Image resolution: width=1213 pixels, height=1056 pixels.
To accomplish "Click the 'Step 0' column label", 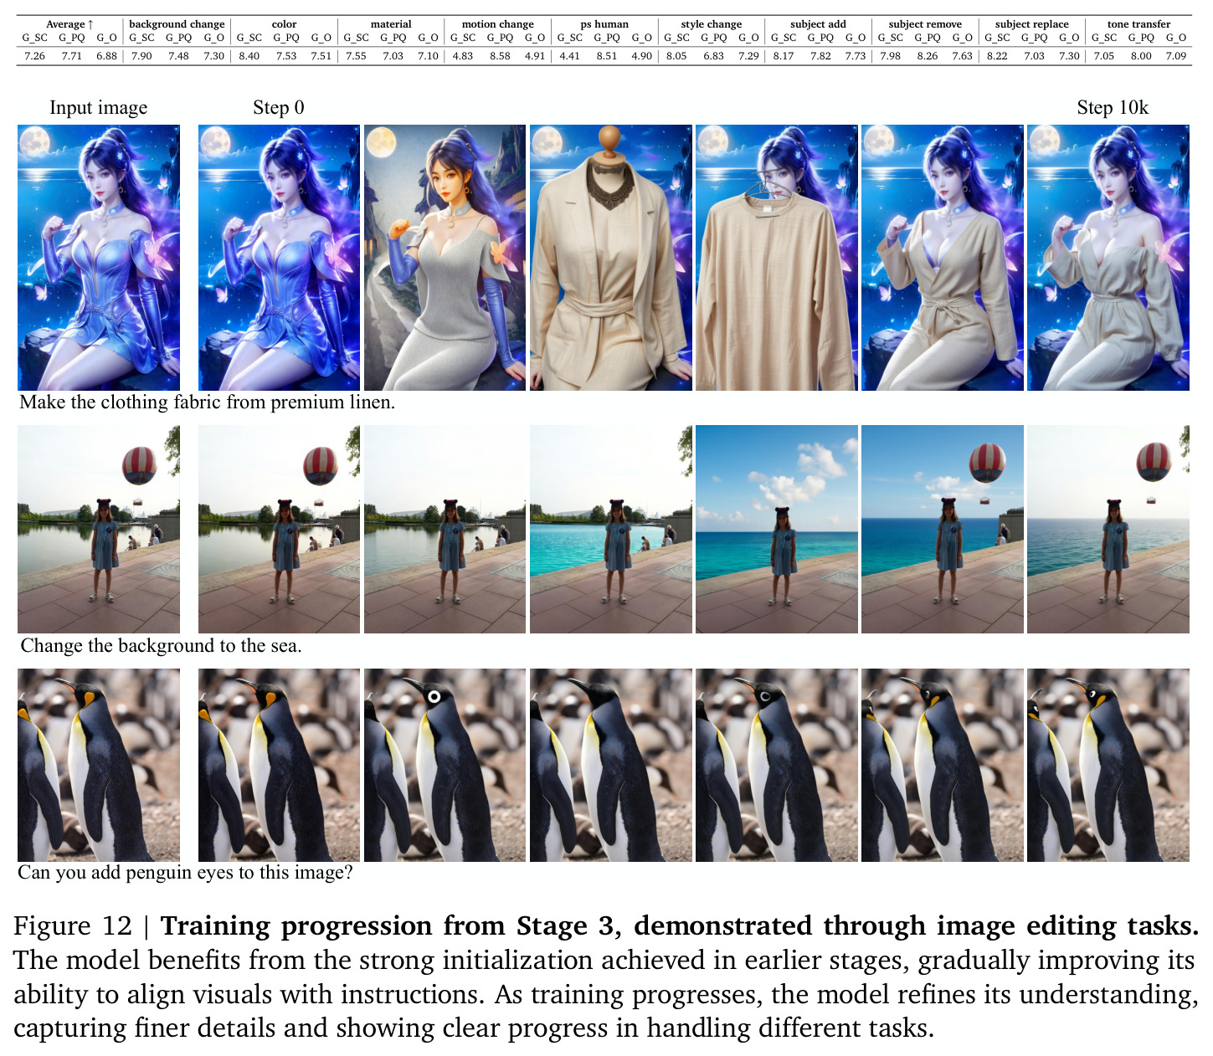I will pos(279,108).
